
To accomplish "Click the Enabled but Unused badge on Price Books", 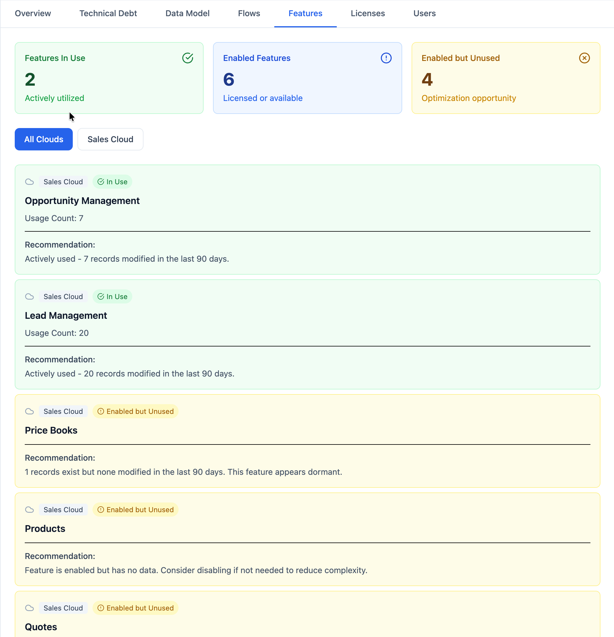I will coord(135,411).
